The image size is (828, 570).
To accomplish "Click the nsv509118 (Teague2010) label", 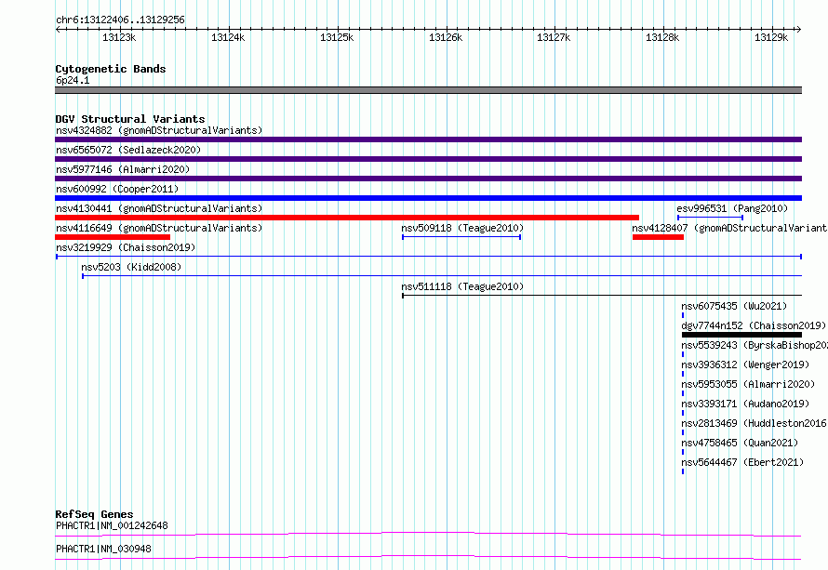I will coord(462,228).
